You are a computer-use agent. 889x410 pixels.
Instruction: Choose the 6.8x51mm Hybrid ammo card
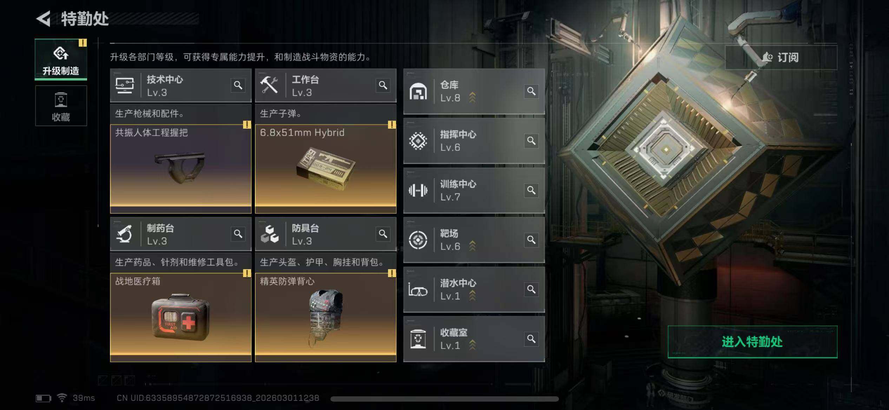325,169
